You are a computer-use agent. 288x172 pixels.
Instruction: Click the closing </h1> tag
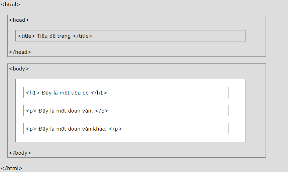point(99,93)
